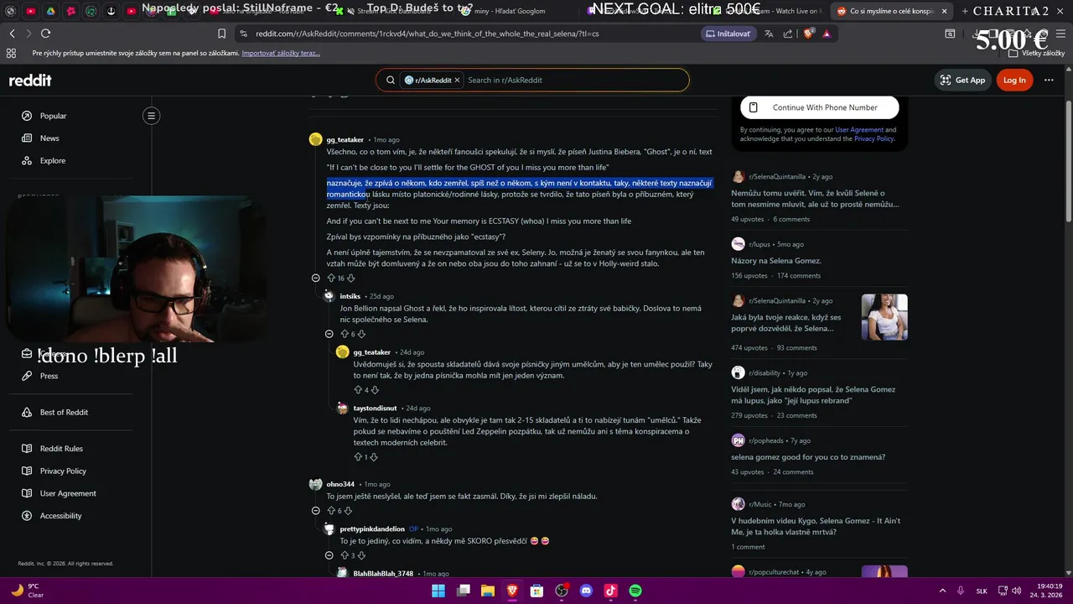Upvote ohno344's comment
1073x604 pixels.
331,511
